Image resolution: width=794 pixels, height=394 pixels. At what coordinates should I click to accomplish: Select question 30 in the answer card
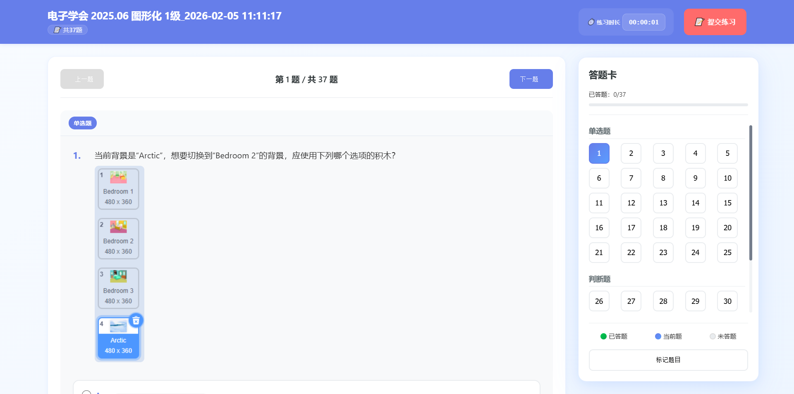(727, 301)
